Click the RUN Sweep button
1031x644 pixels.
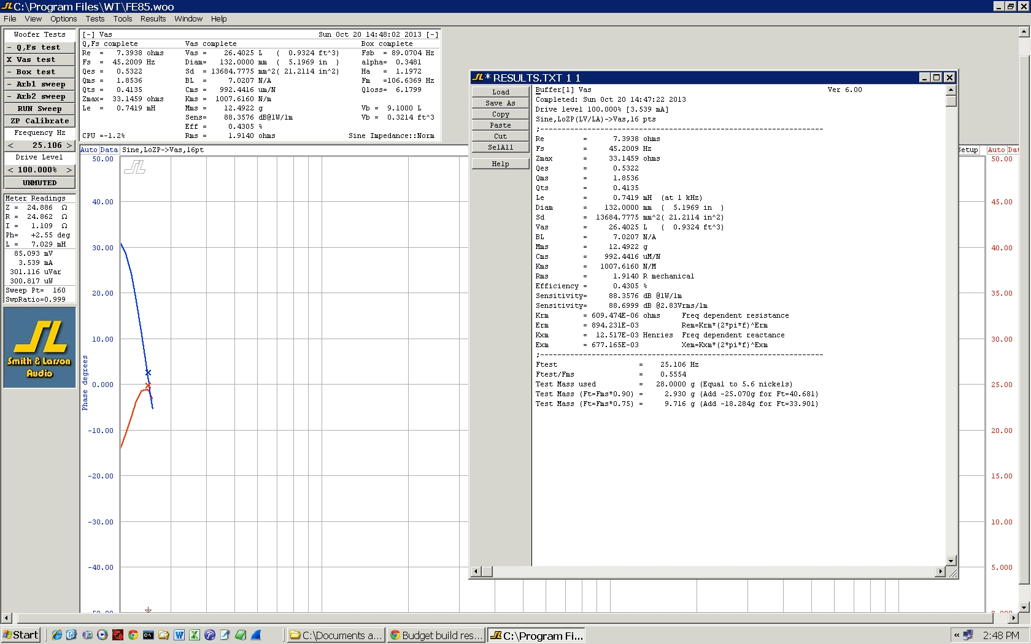pos(40,109)
